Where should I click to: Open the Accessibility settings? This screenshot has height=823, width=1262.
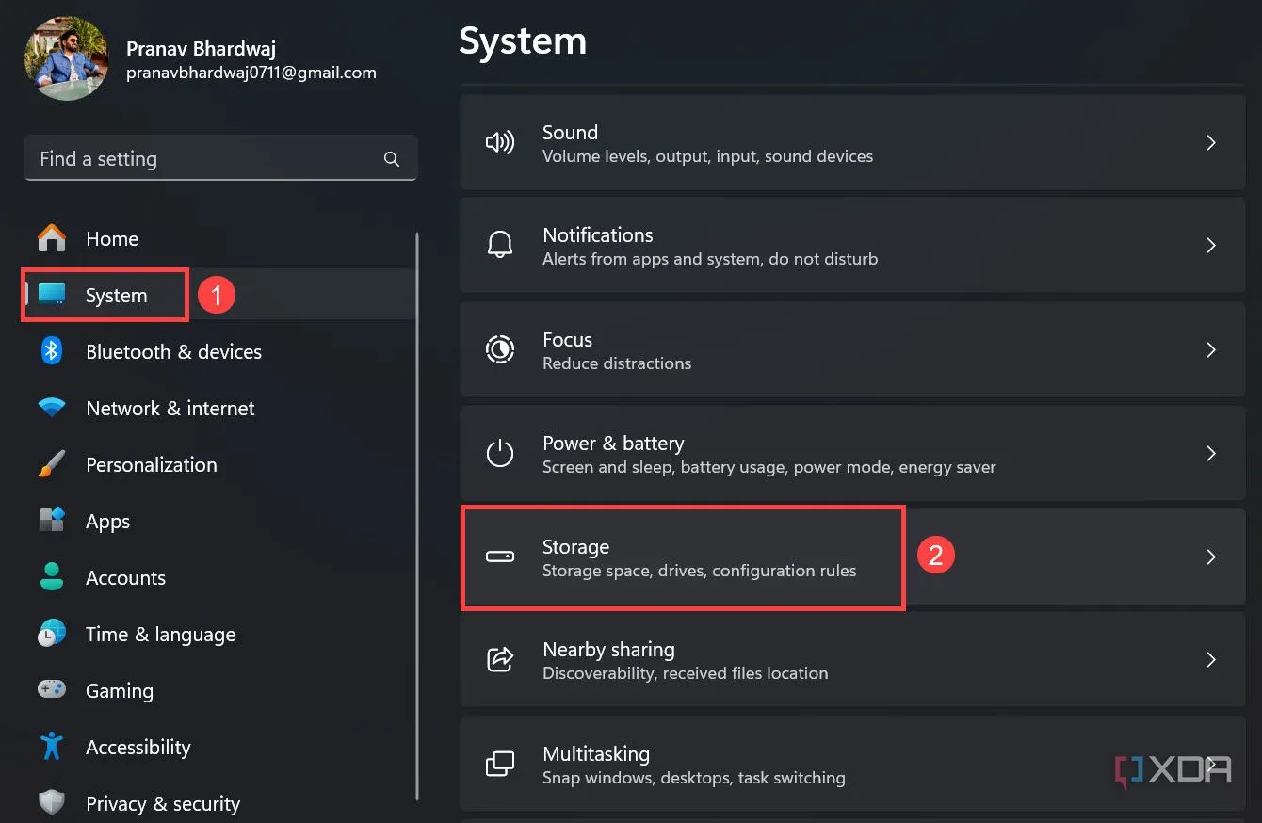click(138, 747)
